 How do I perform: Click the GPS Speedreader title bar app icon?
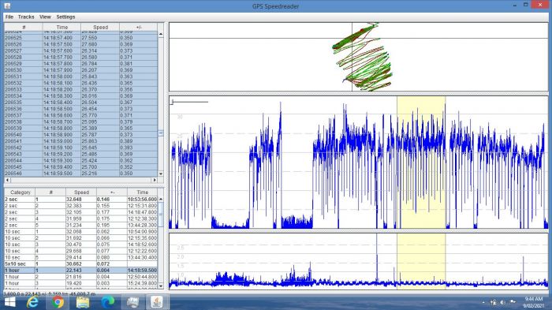tap(6, 6)
